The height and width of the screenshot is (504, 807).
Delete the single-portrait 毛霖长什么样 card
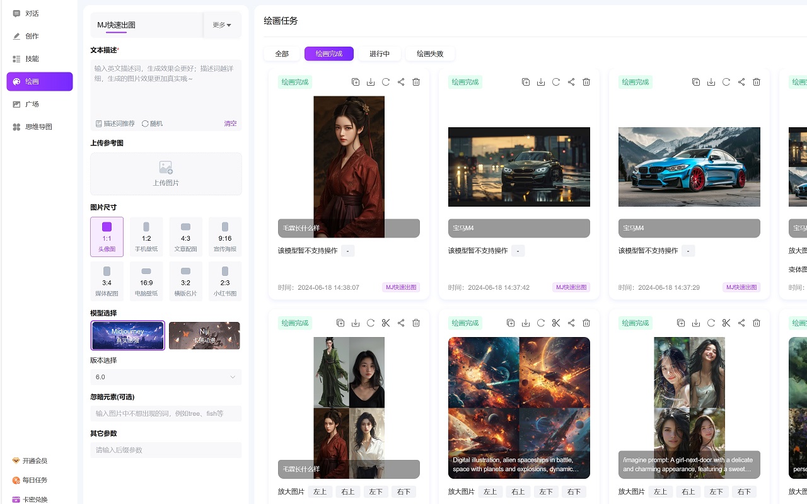point(416,82)
